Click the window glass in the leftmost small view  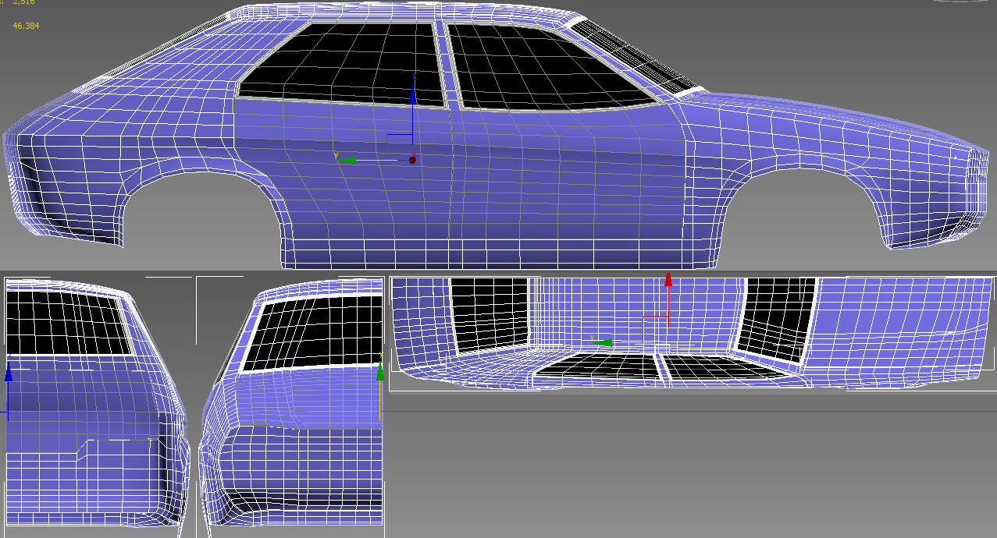tap(67, 322)
